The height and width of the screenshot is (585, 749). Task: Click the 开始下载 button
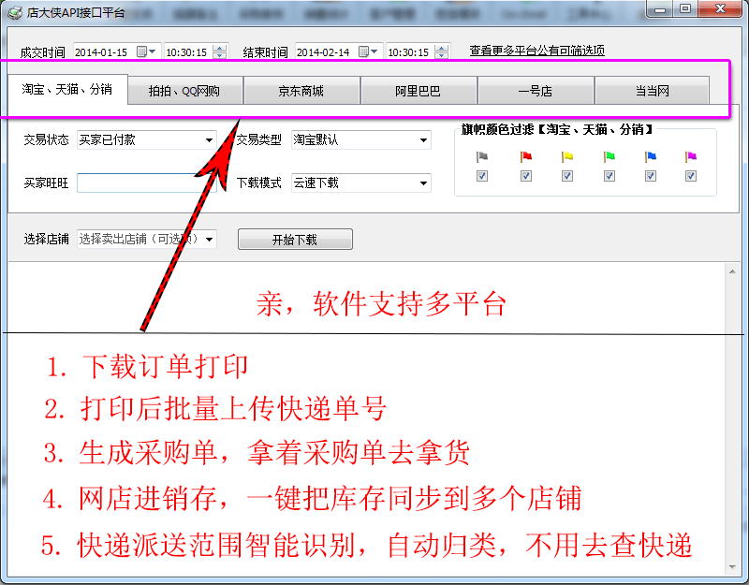295,239
